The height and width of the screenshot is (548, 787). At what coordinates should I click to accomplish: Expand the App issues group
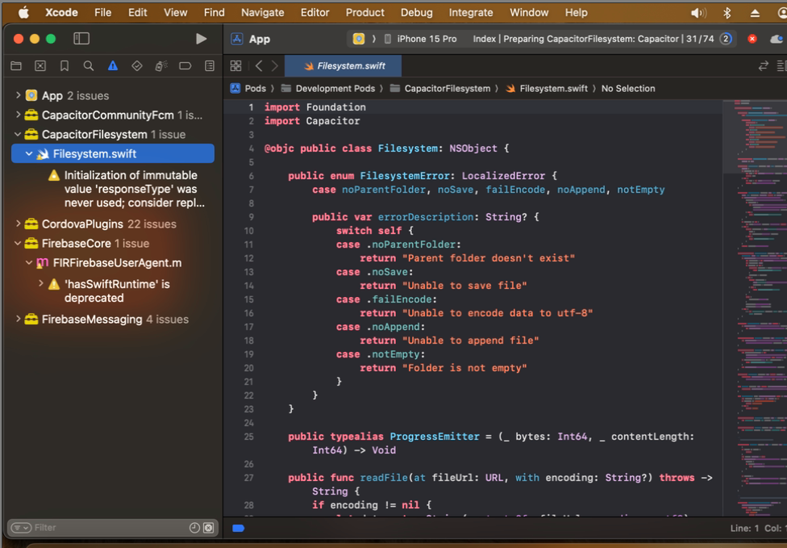tap(18, 95)
